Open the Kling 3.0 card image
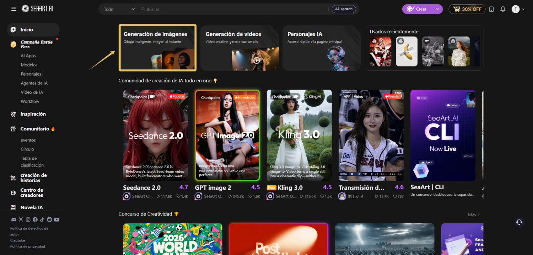Image resolution: width=533 pixels, height=255 pixels. point(299,135)
